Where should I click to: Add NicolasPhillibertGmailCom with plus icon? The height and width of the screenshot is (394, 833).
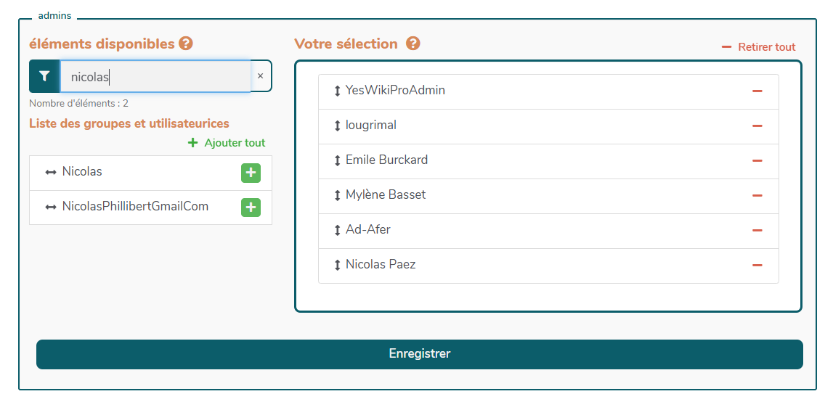point(251,208)
